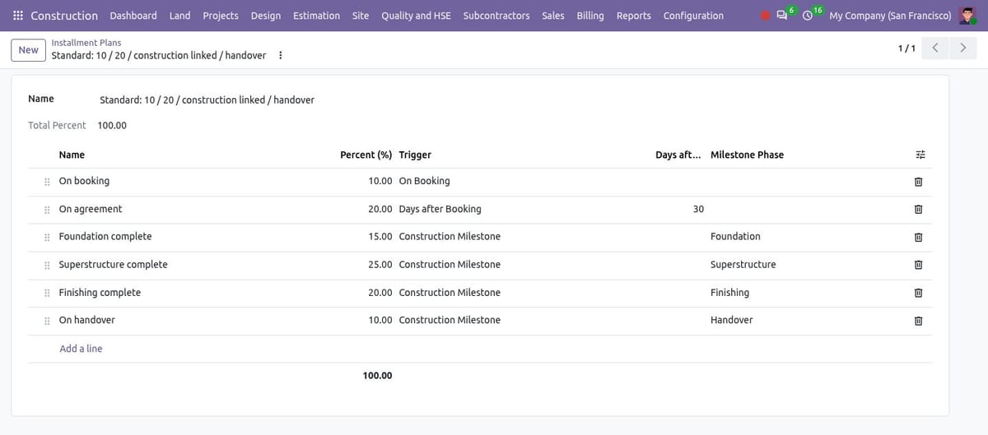Open the Projects menu
Image resolution: width=988 pixels, height=435 pixels.
pos(221,16)
